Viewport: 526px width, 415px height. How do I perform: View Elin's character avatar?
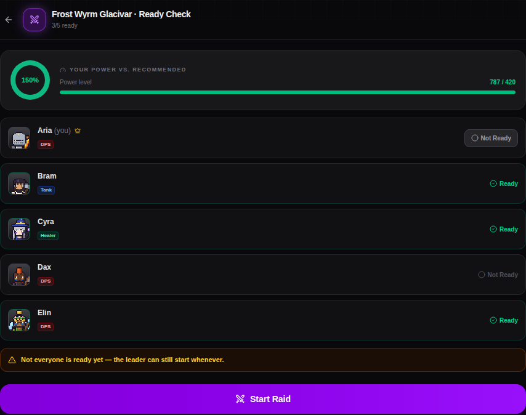coord(19,320)
